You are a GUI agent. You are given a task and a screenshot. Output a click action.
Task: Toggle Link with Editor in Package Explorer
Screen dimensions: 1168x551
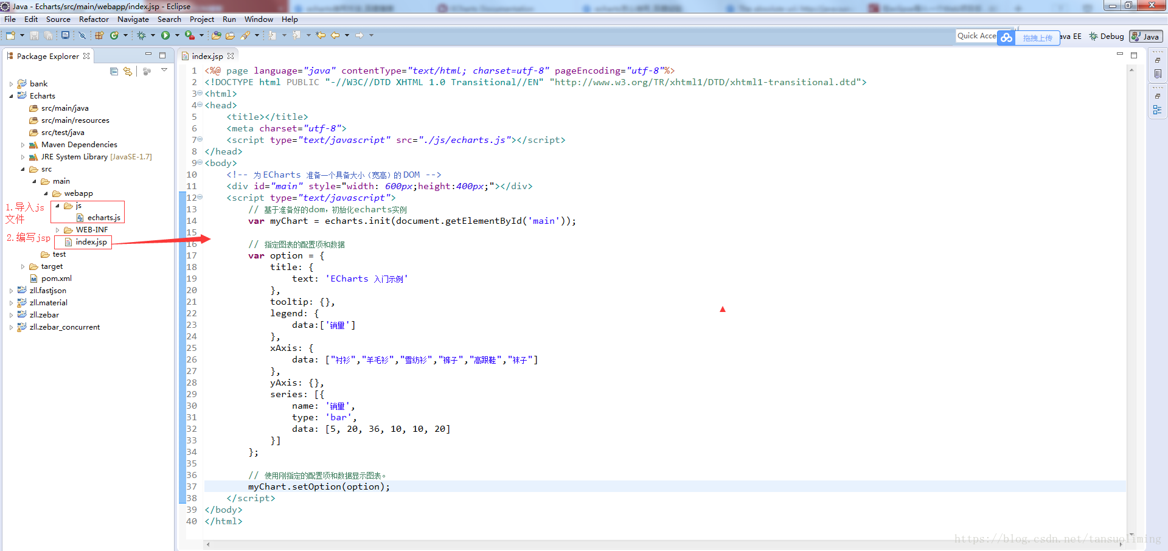(x=128, y=71)
